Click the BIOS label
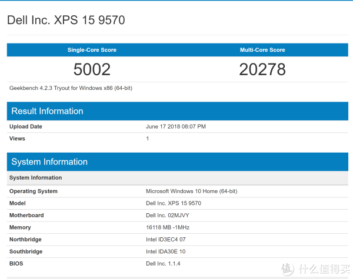Viewport: 353px width, 279px height. point(16,264)
